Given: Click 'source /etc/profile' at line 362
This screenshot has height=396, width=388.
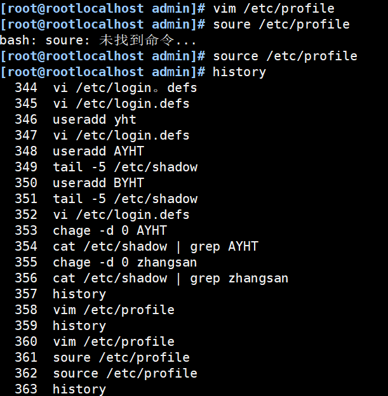Looking at the screenshot, I should (x=106, y=374).
